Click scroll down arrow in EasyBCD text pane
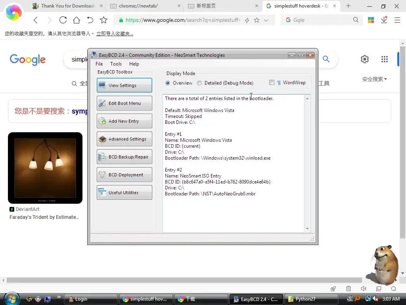The image size is (406, 305). [307, 228]
